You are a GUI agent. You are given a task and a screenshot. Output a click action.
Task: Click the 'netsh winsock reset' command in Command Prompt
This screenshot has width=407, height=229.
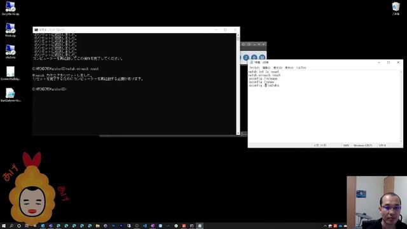82,69
